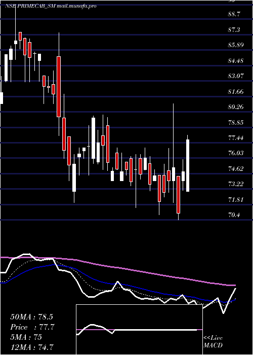This screenshot has width=253, height=355.
Task: Select the 70.4 price axis label
Action: pyautogui.click(x=234, y=215)
